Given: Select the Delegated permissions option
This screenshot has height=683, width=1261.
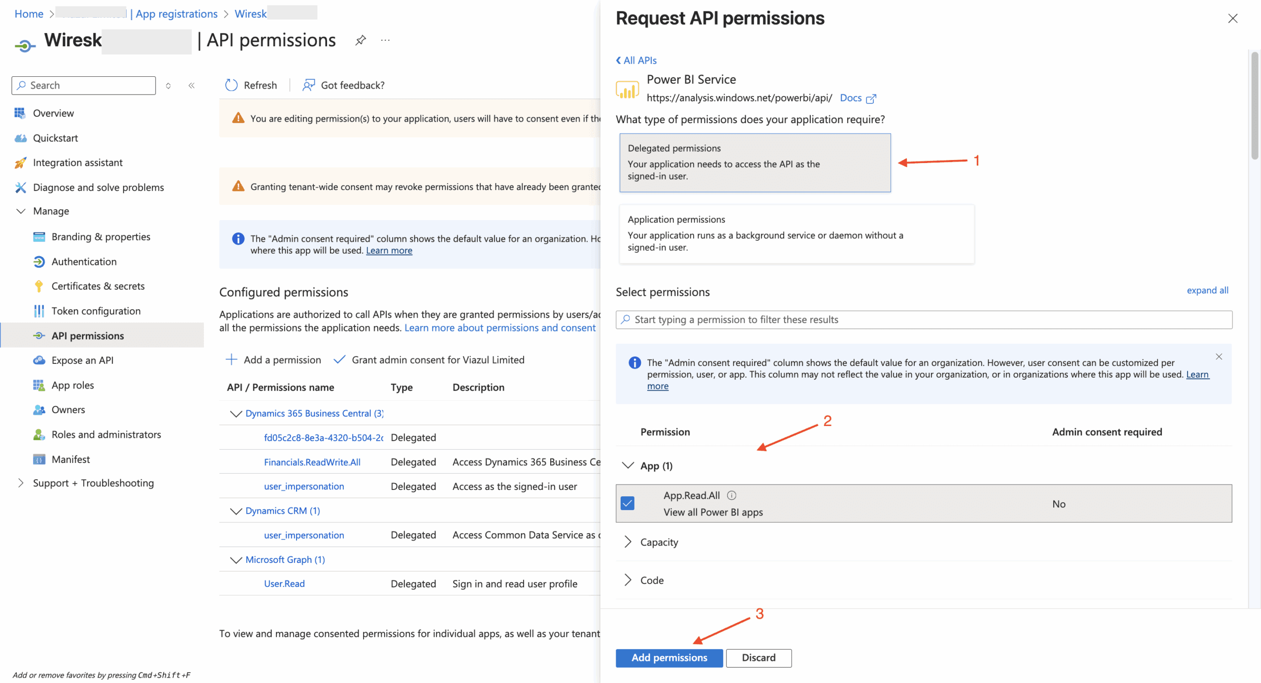Looking at the screenshot, I should [x=755, y=163].
